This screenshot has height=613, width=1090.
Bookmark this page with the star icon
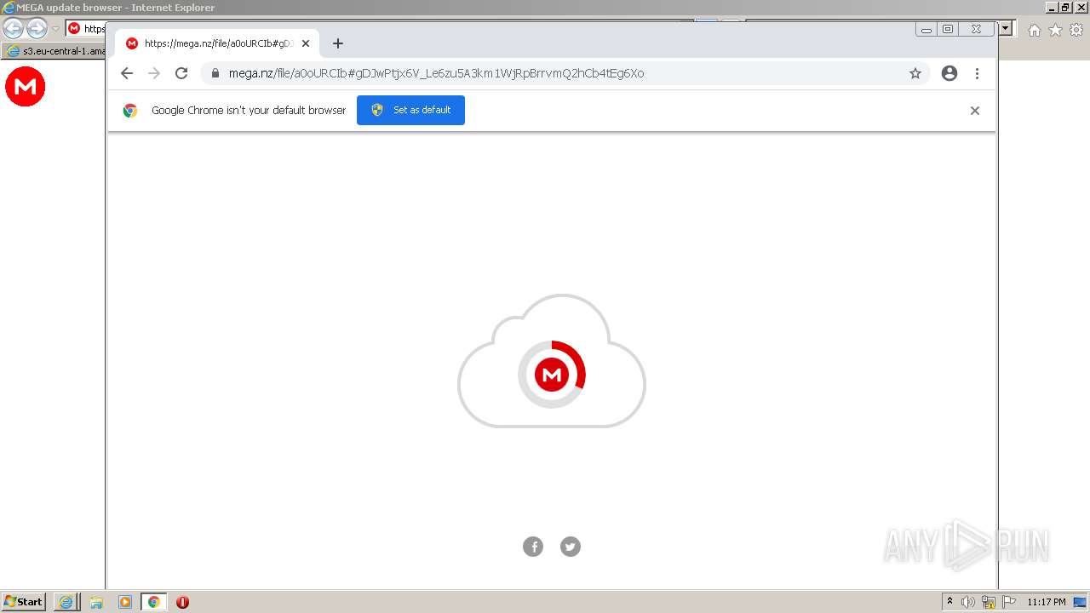[915, 73]
